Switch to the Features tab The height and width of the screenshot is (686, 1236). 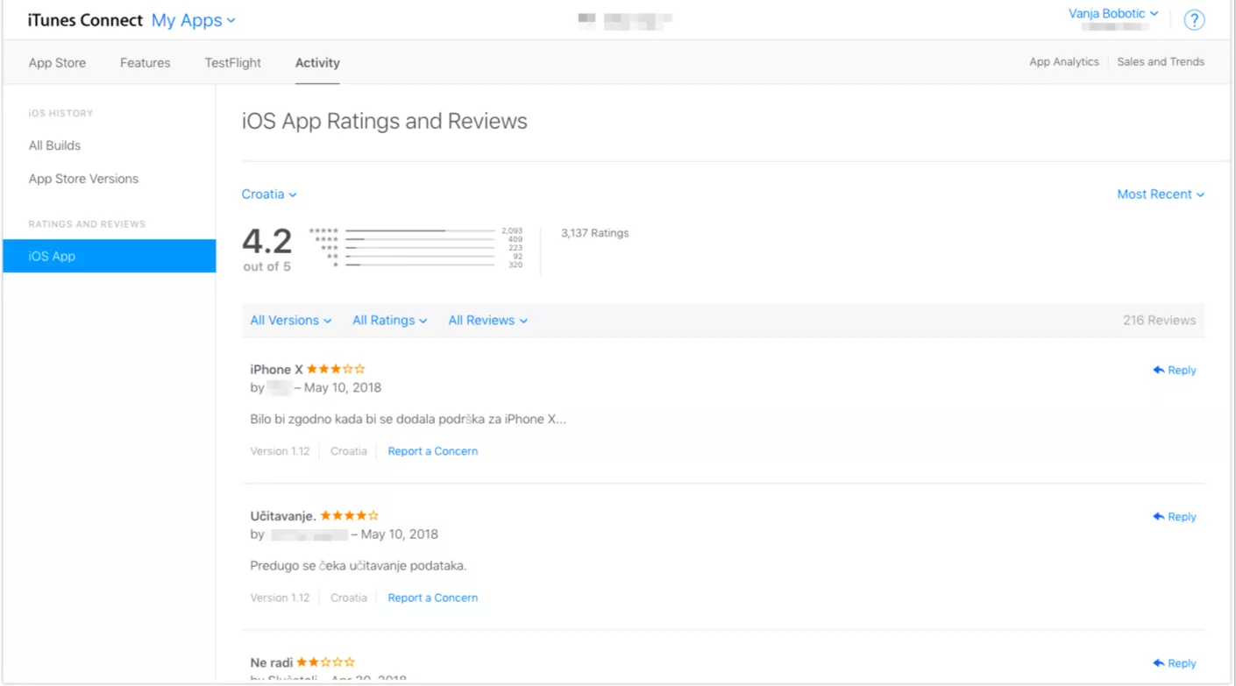coord(146,63)
